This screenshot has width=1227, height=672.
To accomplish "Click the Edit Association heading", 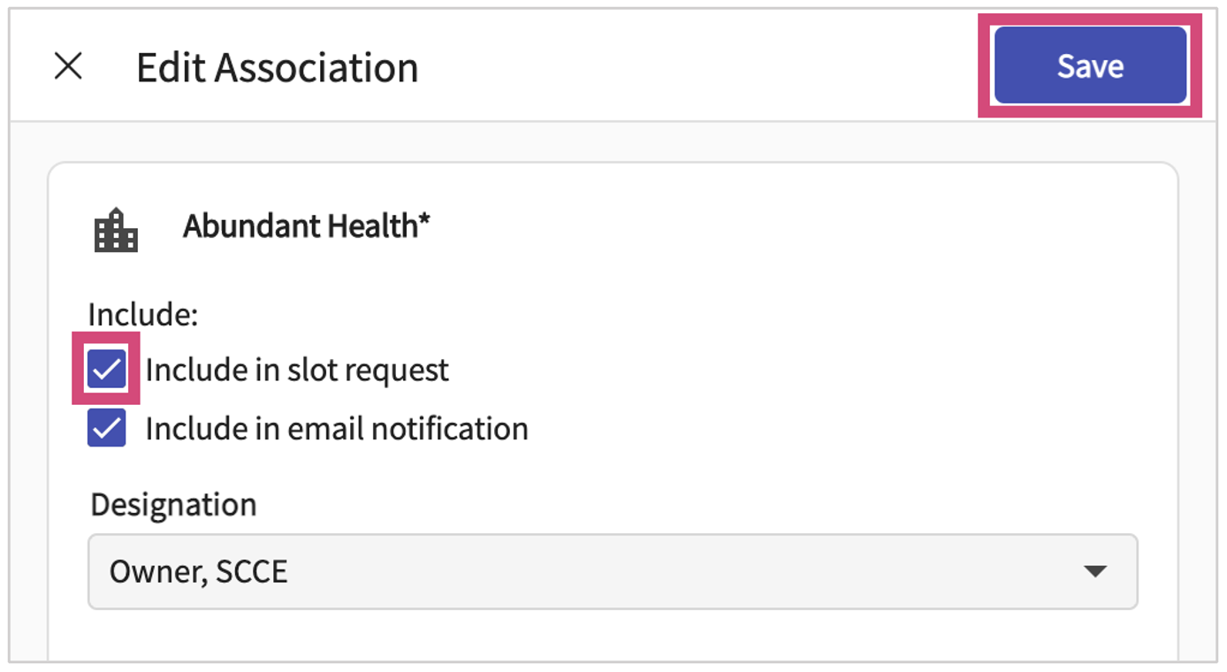I will (277, 67).
